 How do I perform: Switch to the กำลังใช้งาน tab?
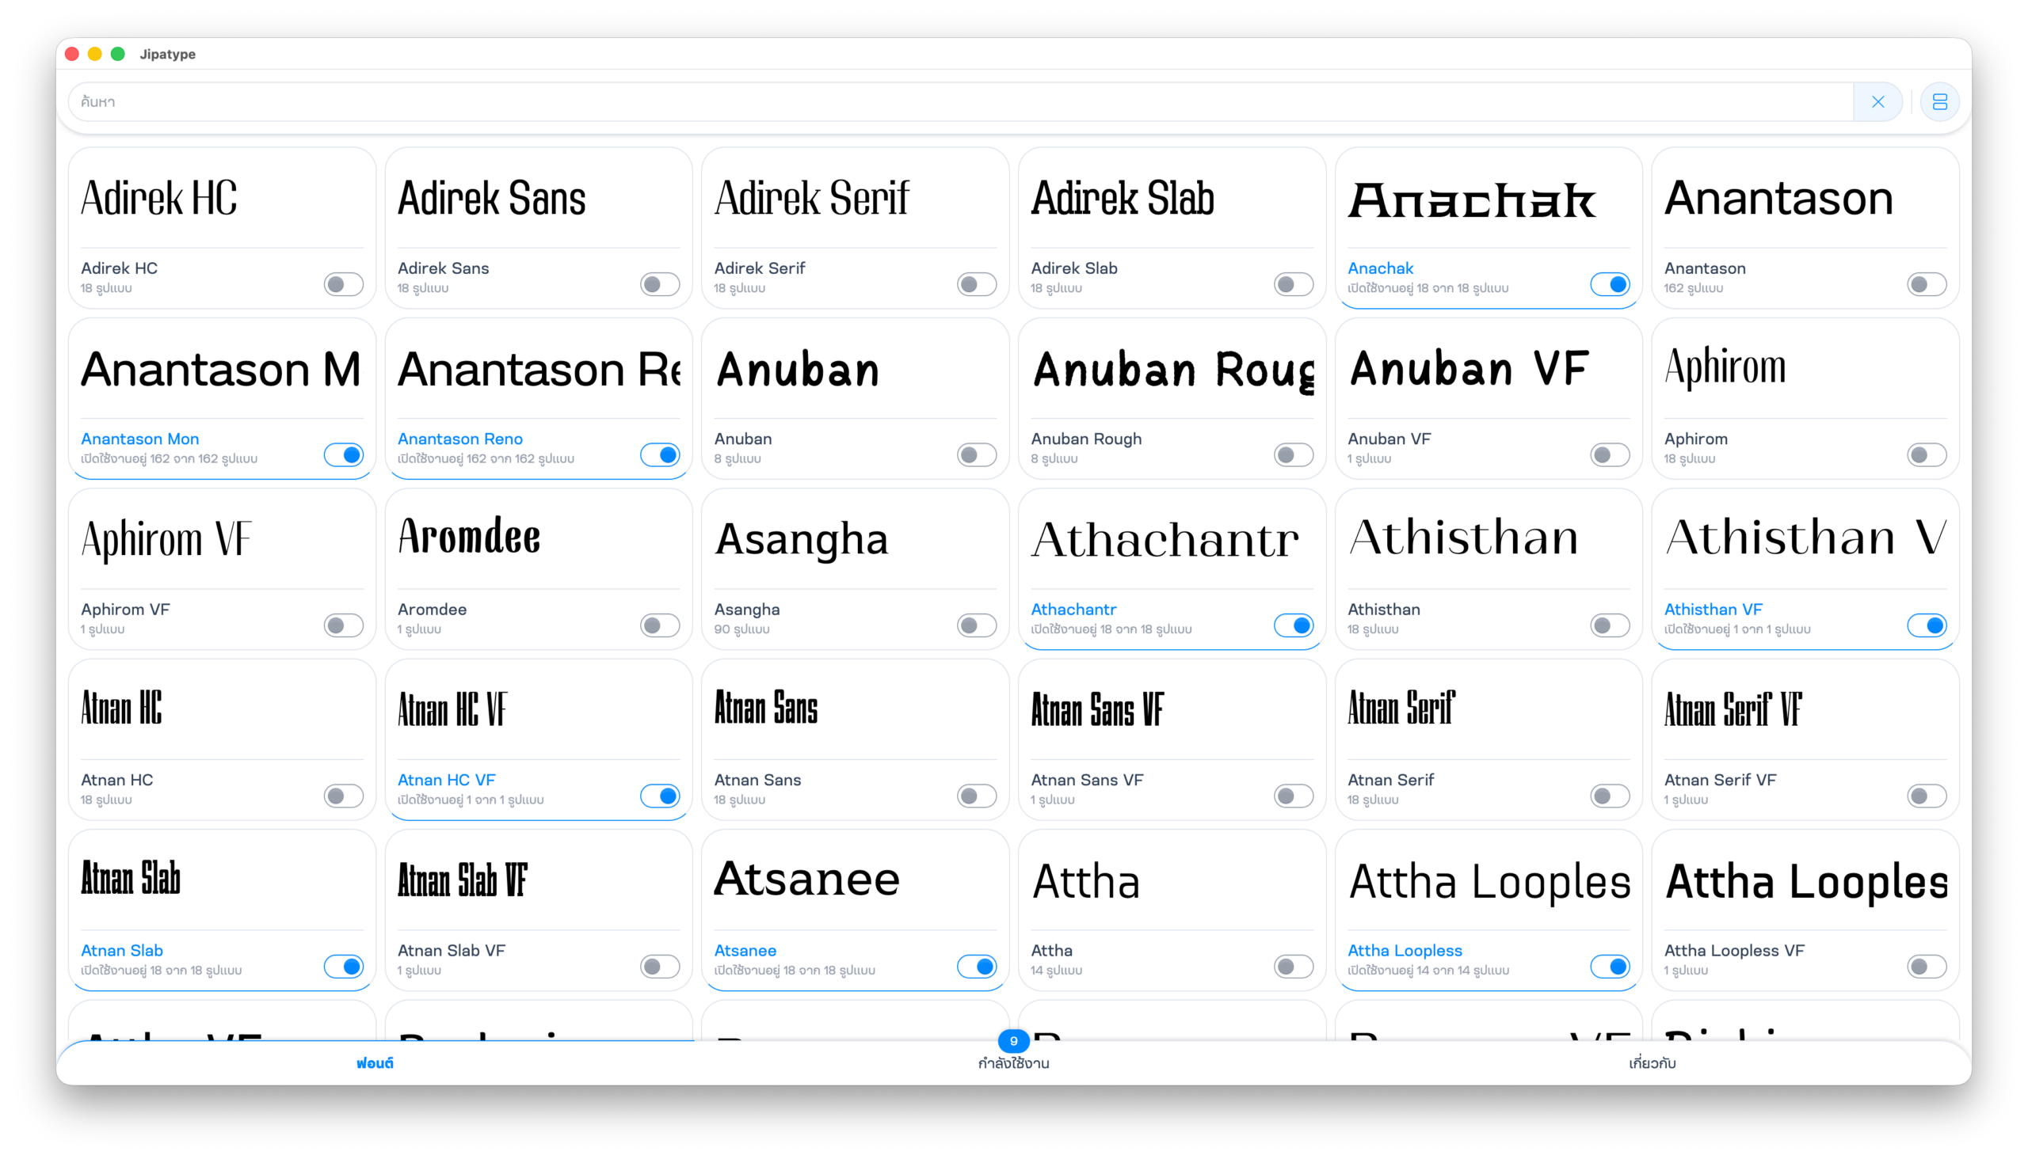point(1013,1062)
